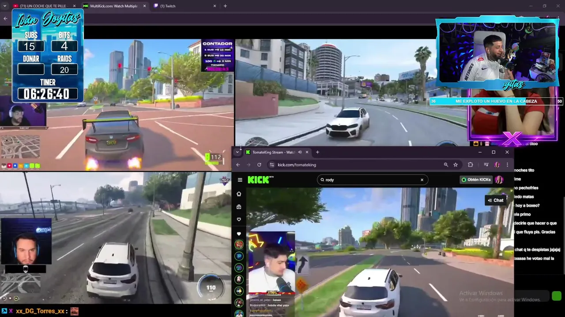
Task: Expand tab search in Kick window
Action: coord(238,152)
